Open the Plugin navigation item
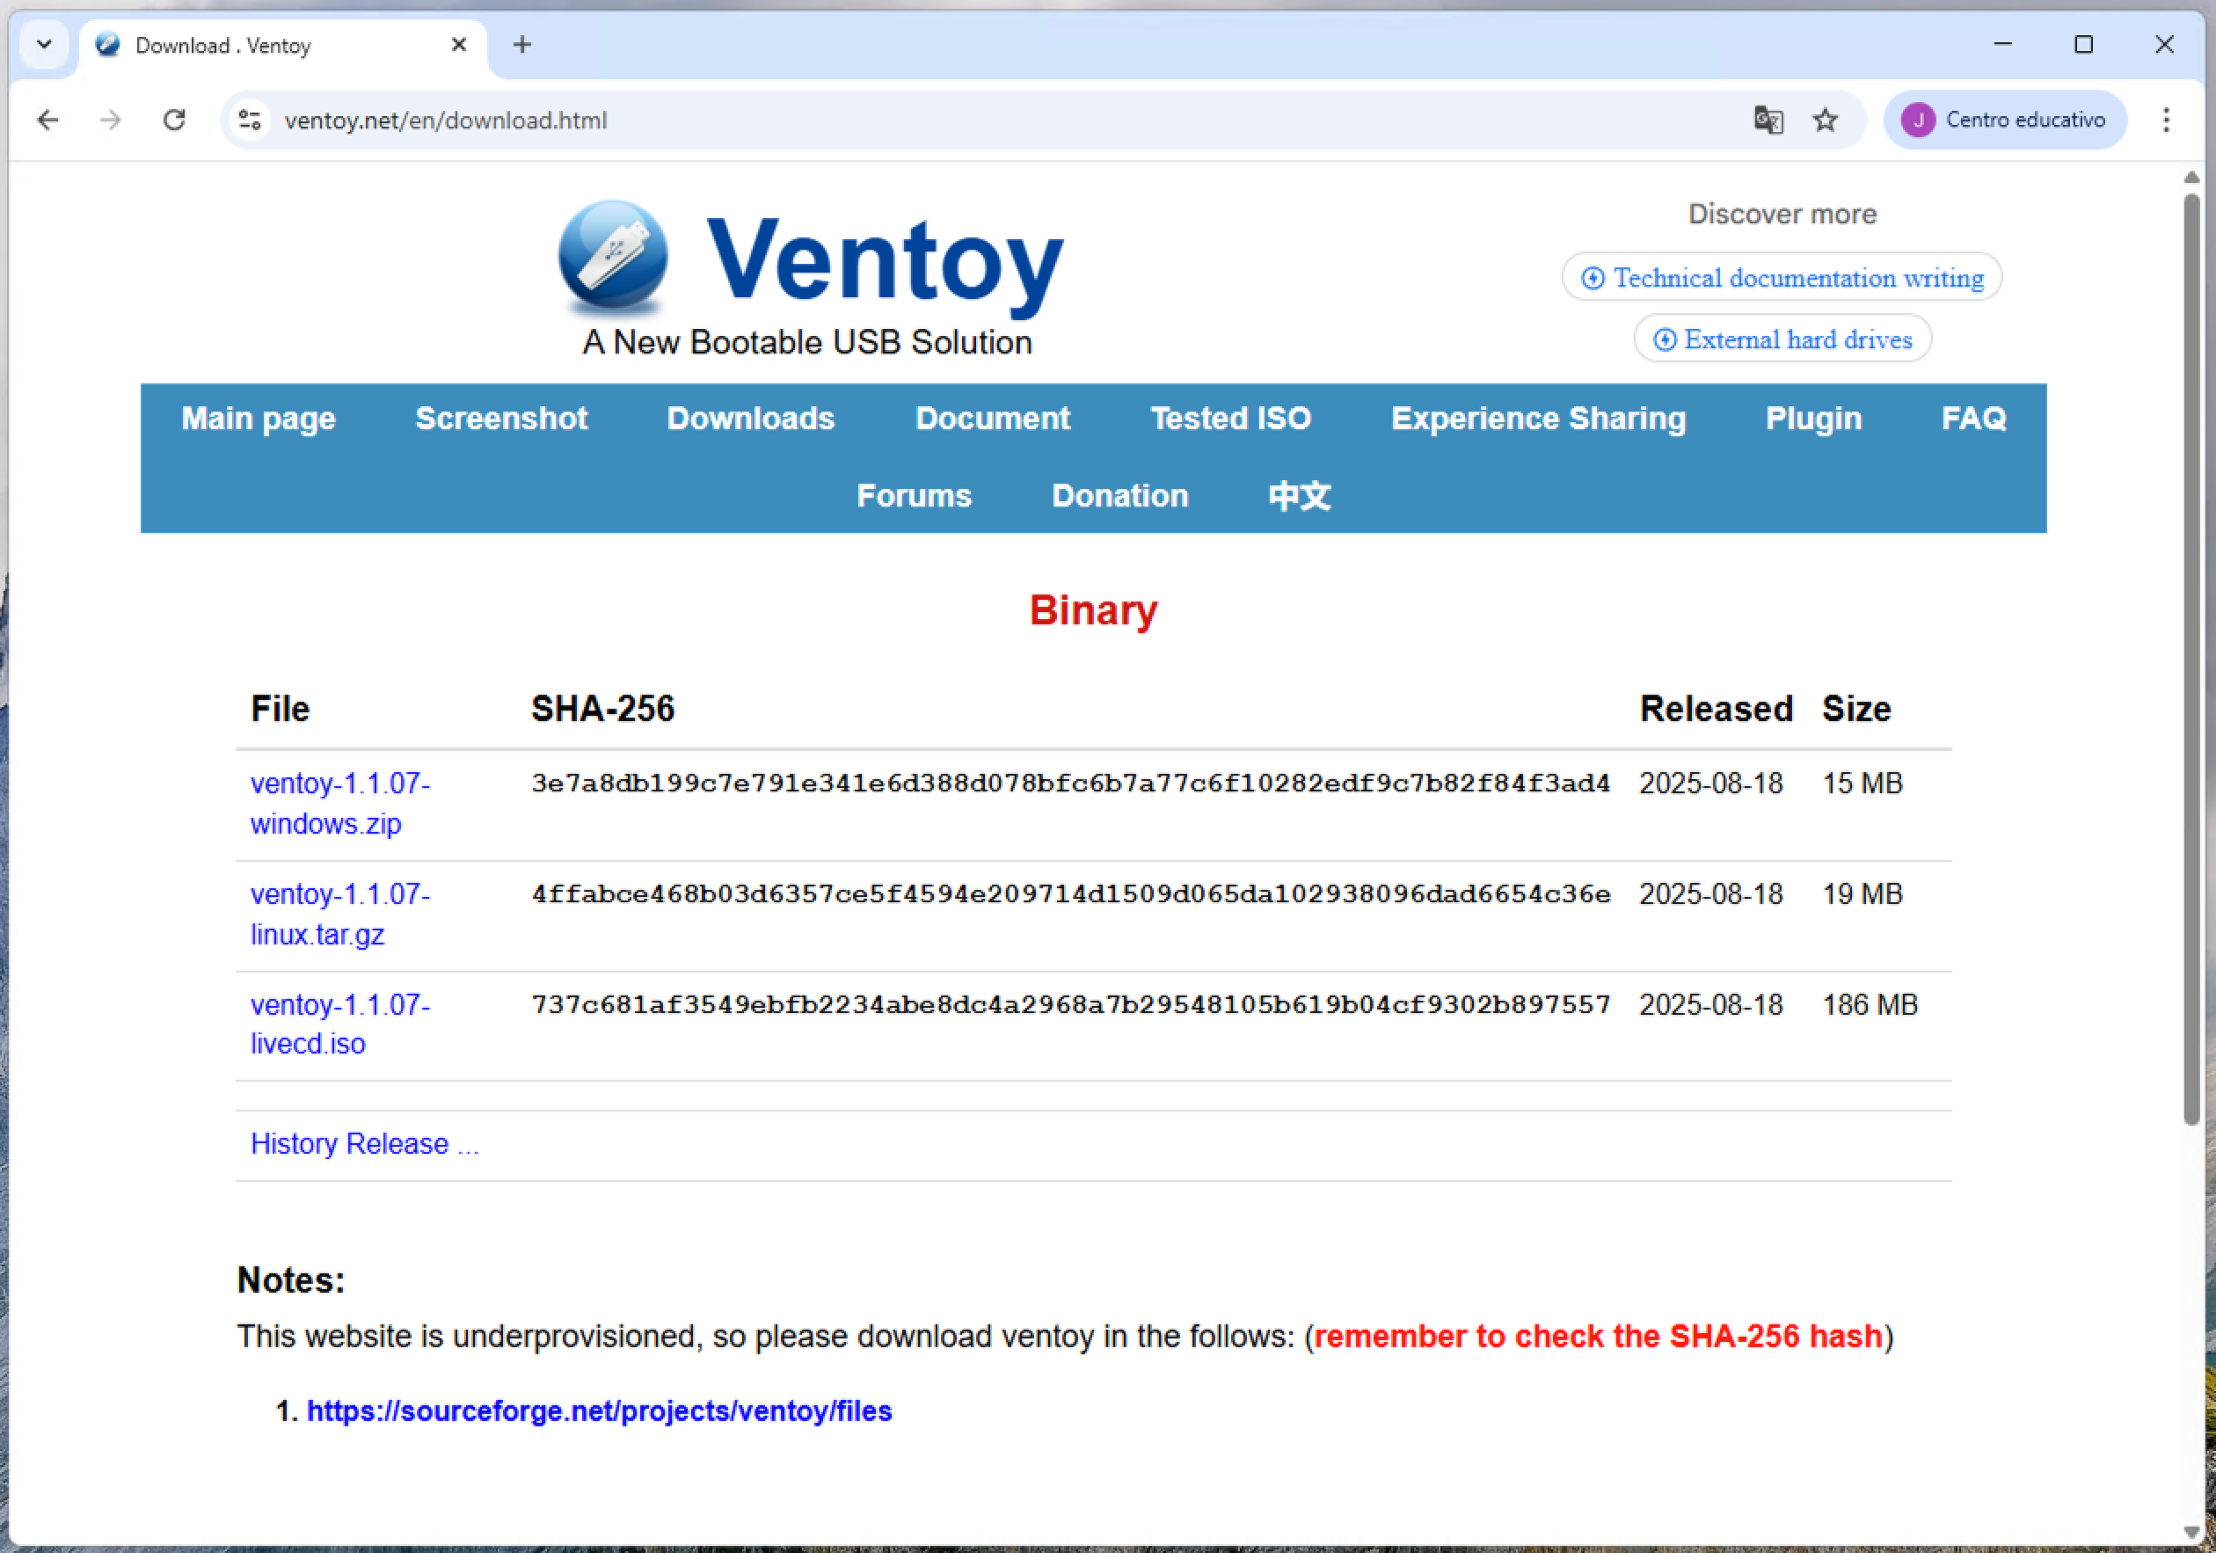Screen dimensions: 2216x1553 (1813, 418)
